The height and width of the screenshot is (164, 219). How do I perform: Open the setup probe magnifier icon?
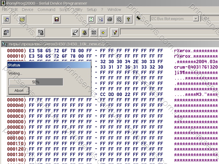point(119,19)
